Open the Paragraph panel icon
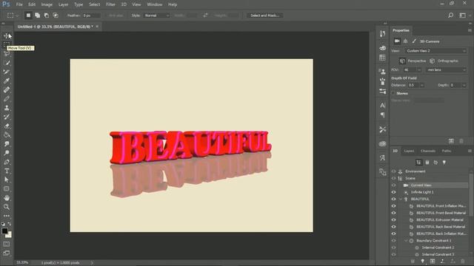 (x=382, y=115)
